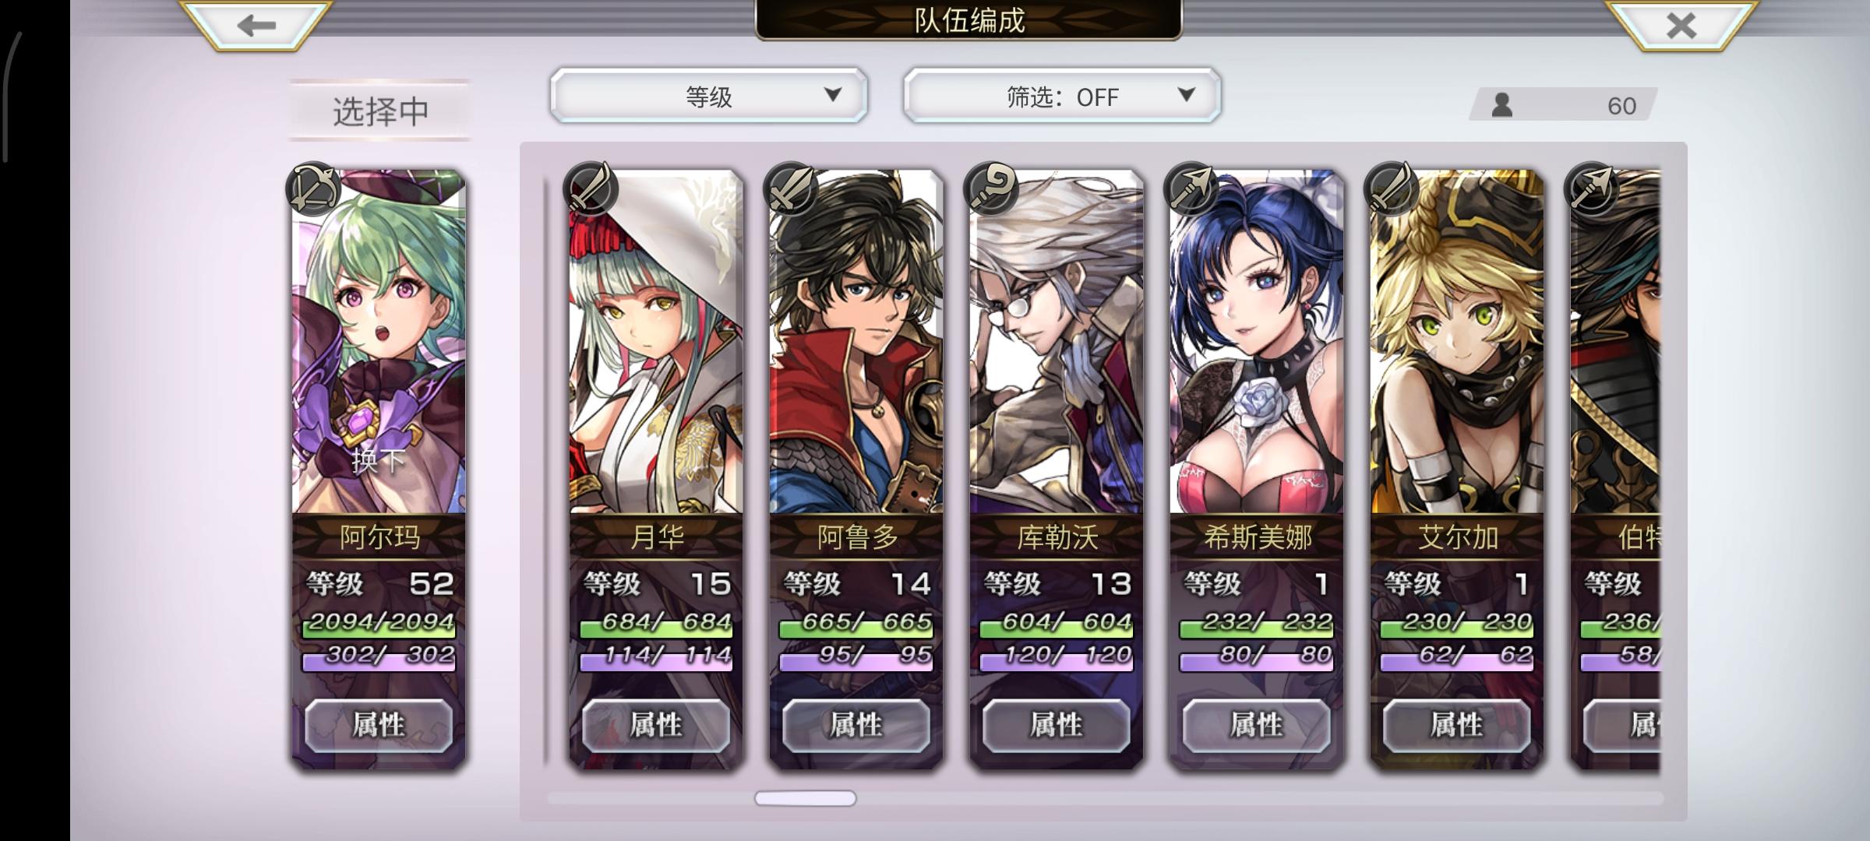The width and height of the screenshot is (1870, 841).
Task: Select the partially visible 伯特 character card
Action: (x=1615, y=467)
